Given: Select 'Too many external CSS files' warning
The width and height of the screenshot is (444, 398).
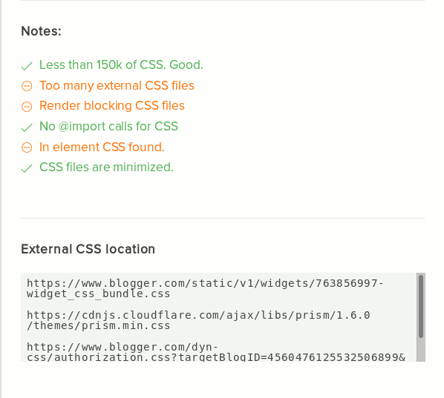Looking at the screenshot, I should pyautogui.click(x=117, y=85).
